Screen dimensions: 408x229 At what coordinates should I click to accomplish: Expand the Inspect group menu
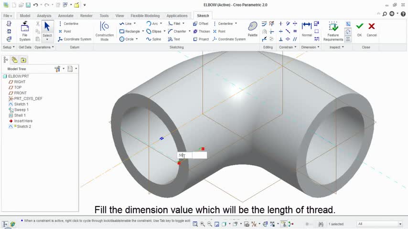coord(336,47)
